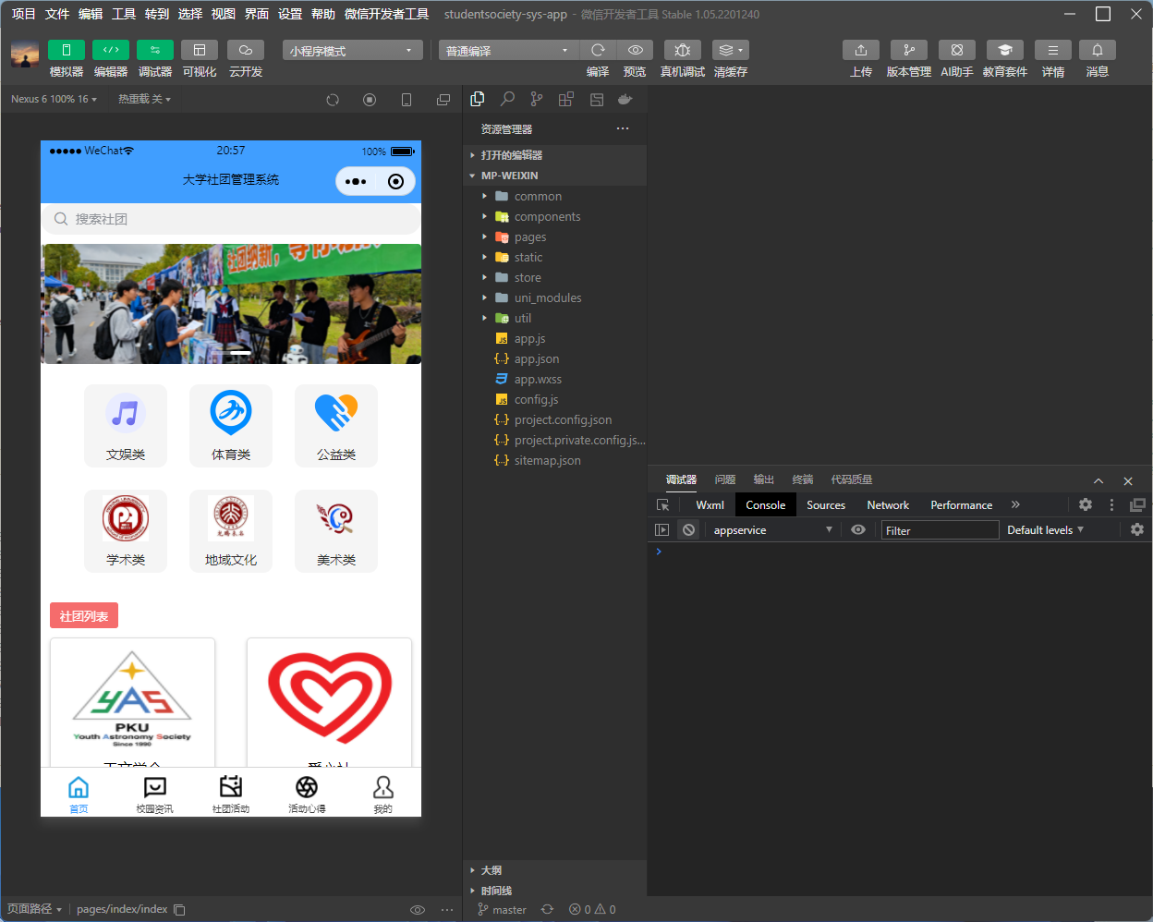Detach the simulator into separate window
The height and width of the screenshot is (922, 1153).
click(x=443, y=100)
